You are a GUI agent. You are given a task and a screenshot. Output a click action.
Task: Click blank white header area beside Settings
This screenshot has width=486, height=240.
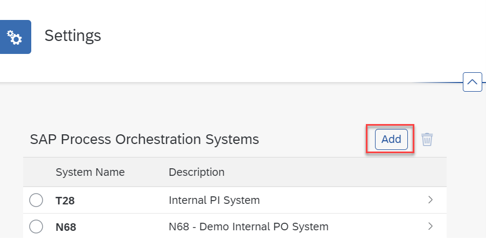pos(279,37)
